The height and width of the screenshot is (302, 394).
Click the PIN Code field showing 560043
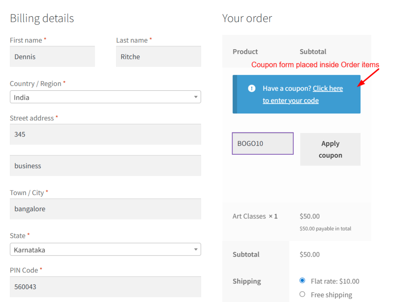tap(105, 287)
